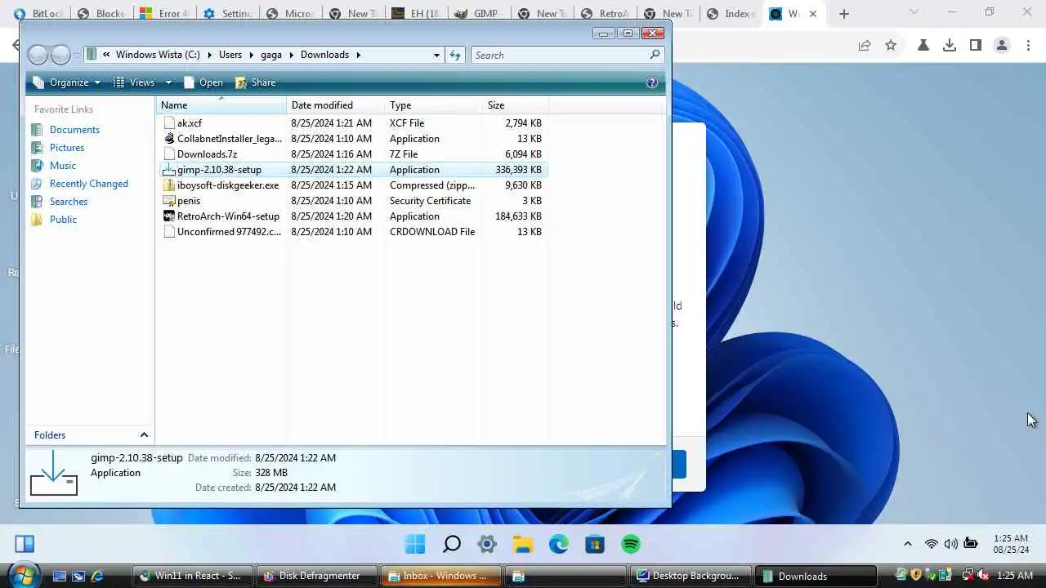Open Explorer help via question mark icon

tap(652, 82)
